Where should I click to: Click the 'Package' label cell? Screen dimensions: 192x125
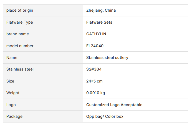[14, 116]
